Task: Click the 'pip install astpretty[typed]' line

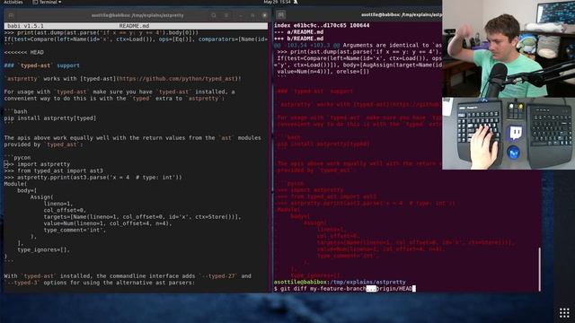Action: (x=50, y=118)
